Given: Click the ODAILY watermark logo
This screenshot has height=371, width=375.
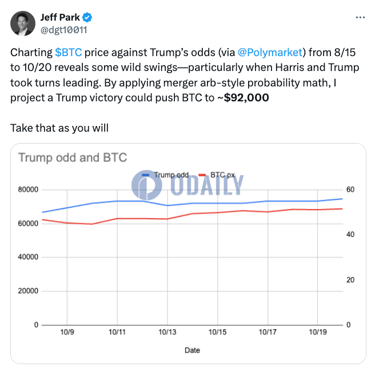Looking at the screenshot, I should [x=187, y=184].
